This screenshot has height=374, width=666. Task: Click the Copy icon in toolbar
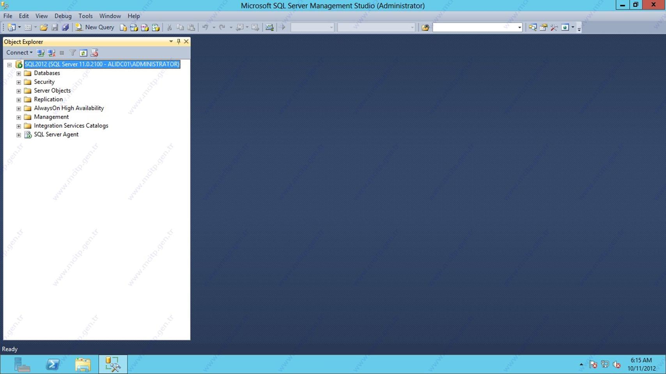pyautogui.click(x=180, y=27)
